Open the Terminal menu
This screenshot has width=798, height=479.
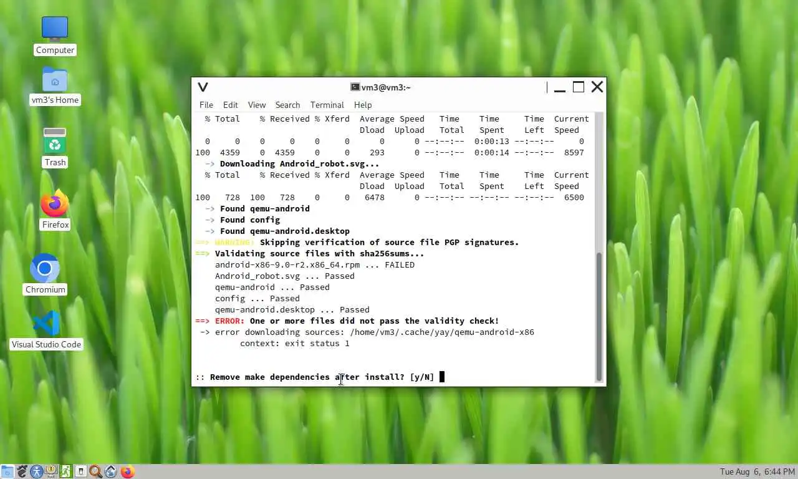(x=327, y=105)
